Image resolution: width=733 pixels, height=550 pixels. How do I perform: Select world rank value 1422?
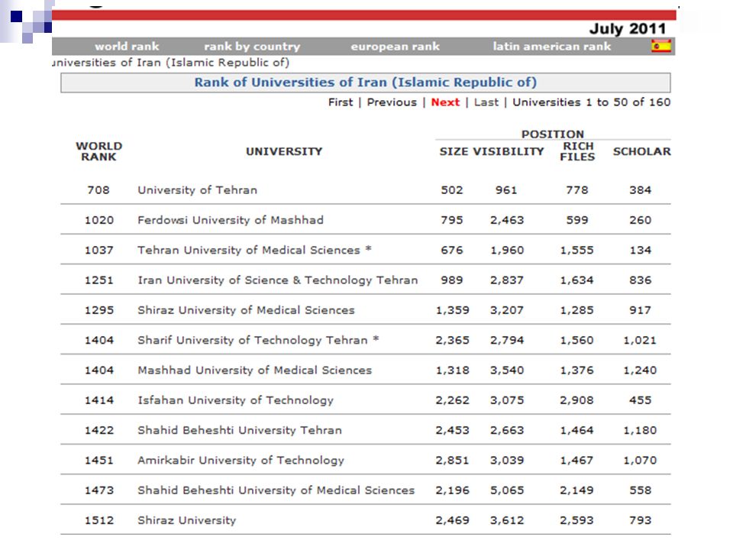click(x=98, y=430)
